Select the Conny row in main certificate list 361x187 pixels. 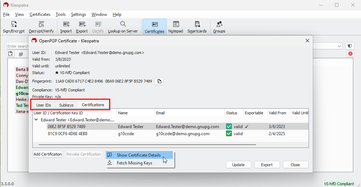pyautogui.click(x=21, y=76)
